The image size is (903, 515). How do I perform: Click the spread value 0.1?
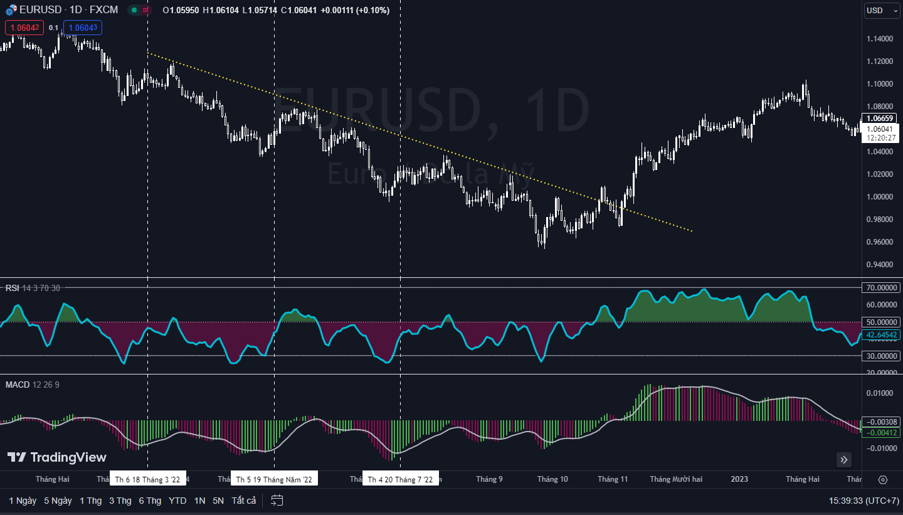point(53,28)
